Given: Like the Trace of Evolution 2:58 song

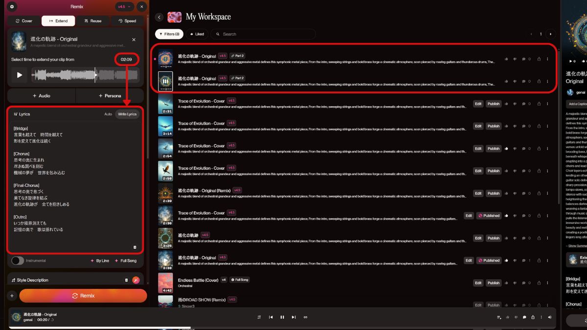Looking at the screenshot, I should (506, 171).
